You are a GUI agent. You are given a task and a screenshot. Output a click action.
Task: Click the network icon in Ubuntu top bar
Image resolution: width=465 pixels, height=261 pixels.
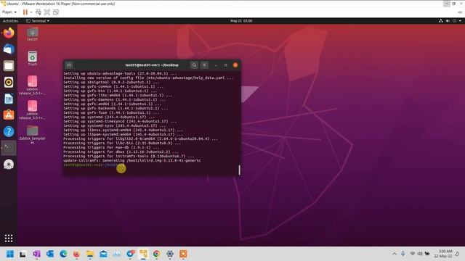(x=441, y=21)
